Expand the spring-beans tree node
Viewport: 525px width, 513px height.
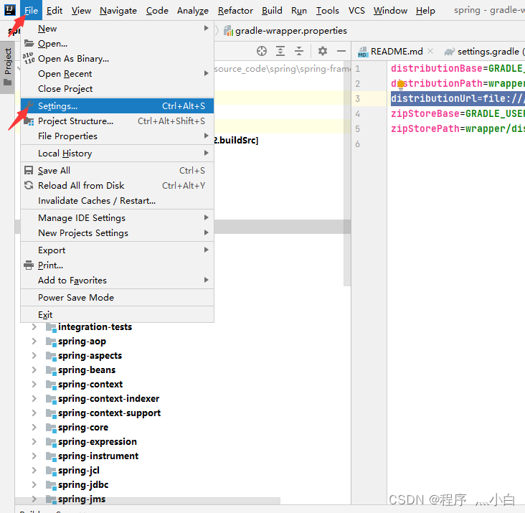(34, 370)
